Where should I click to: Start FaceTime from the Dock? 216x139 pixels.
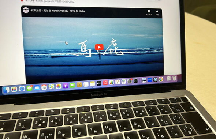tap(72, 85)
